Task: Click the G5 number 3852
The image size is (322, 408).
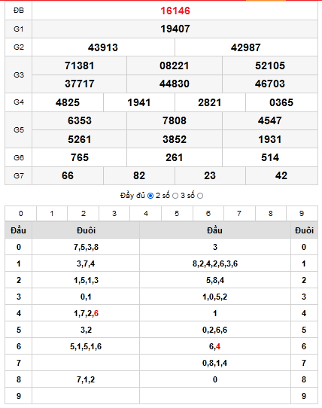Action: pyautogui.click(x=175, y=139)
